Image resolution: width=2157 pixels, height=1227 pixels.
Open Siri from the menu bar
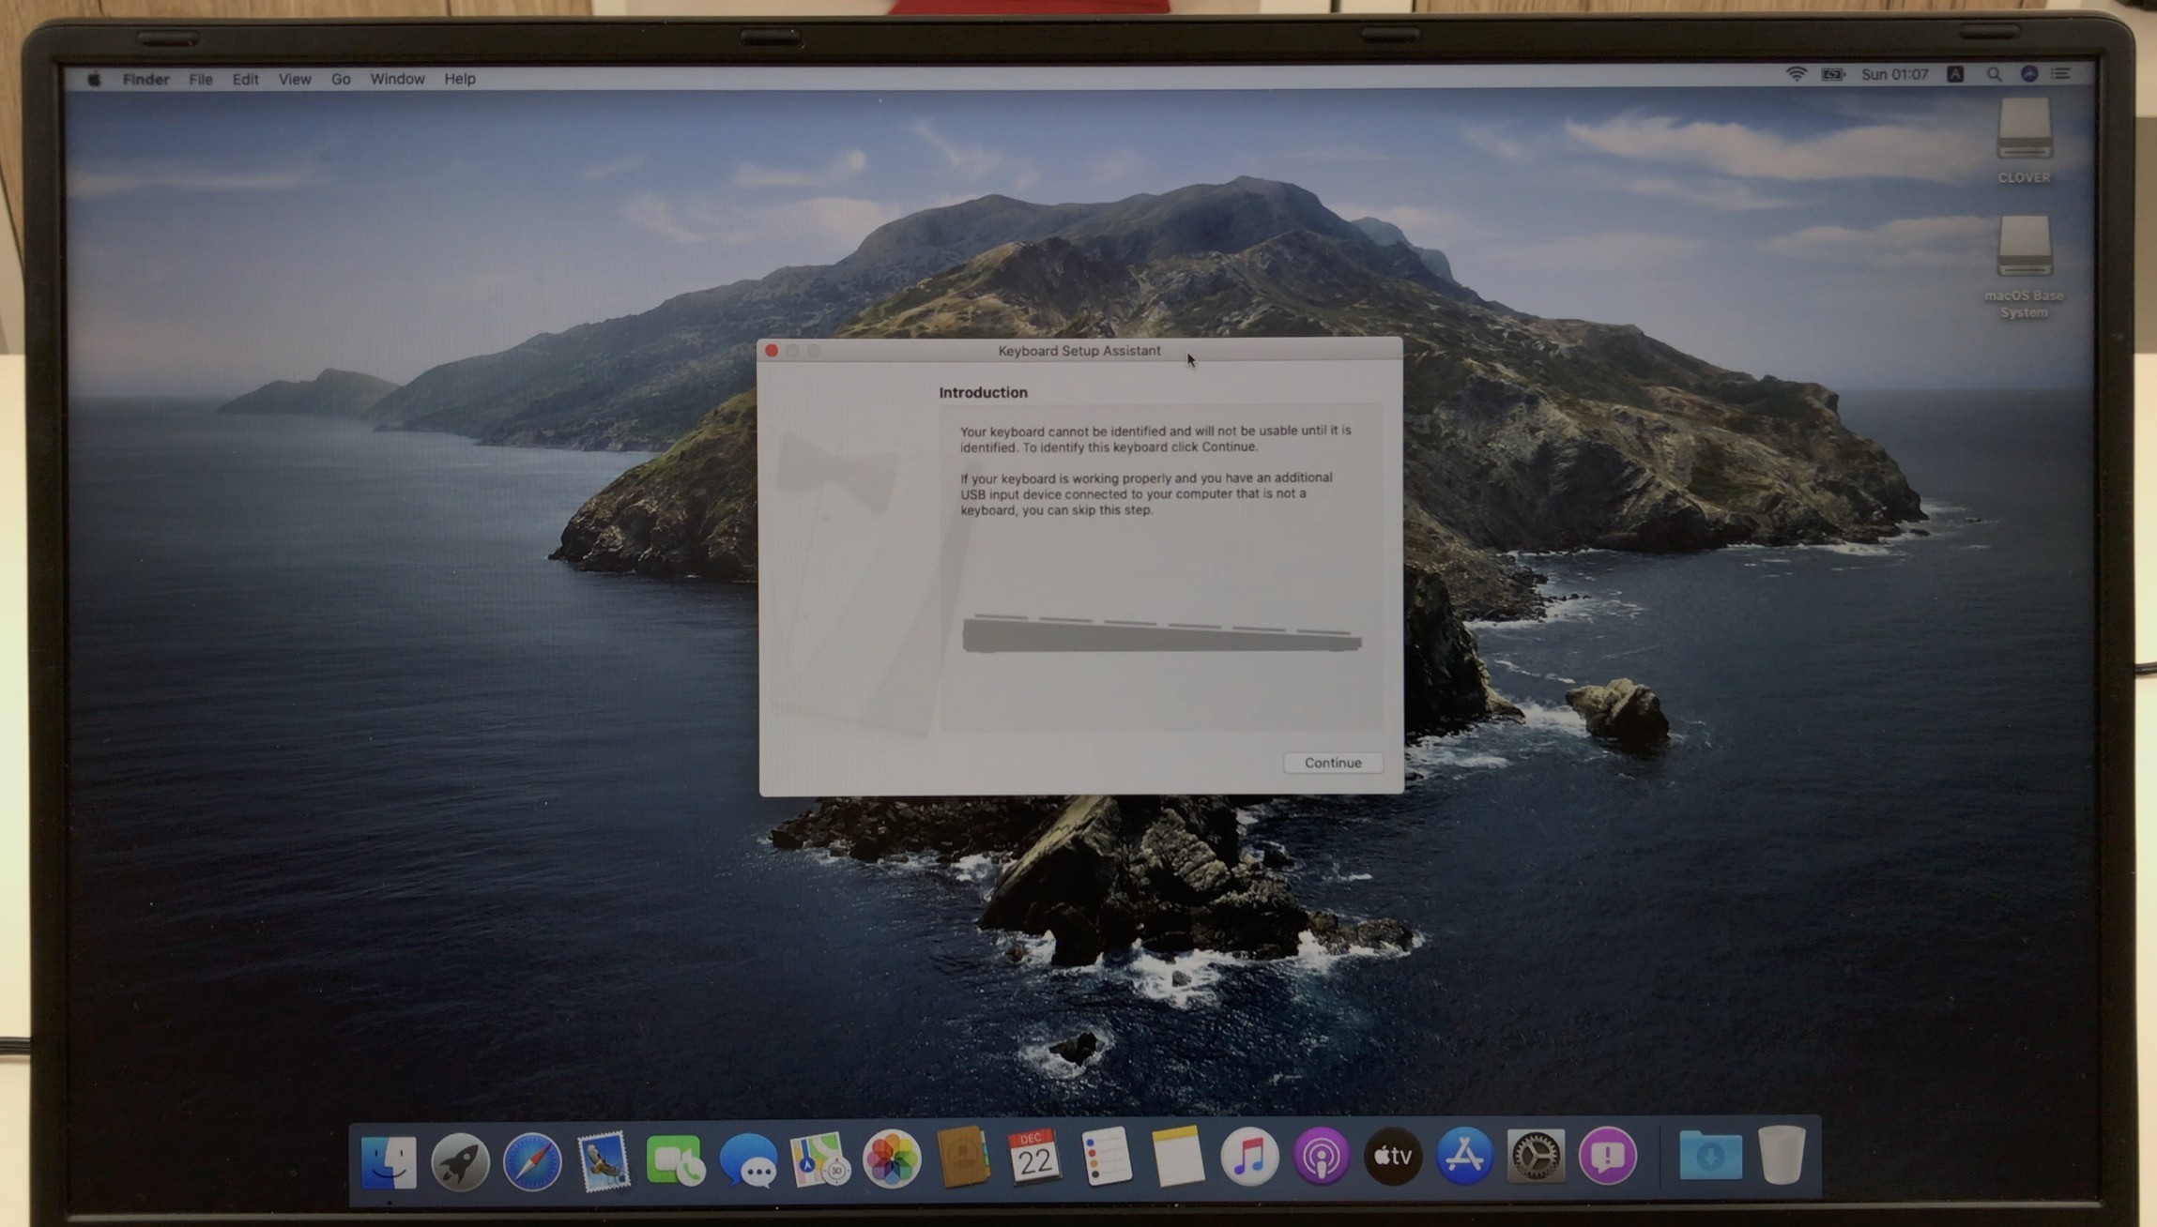coord(2029,73)
